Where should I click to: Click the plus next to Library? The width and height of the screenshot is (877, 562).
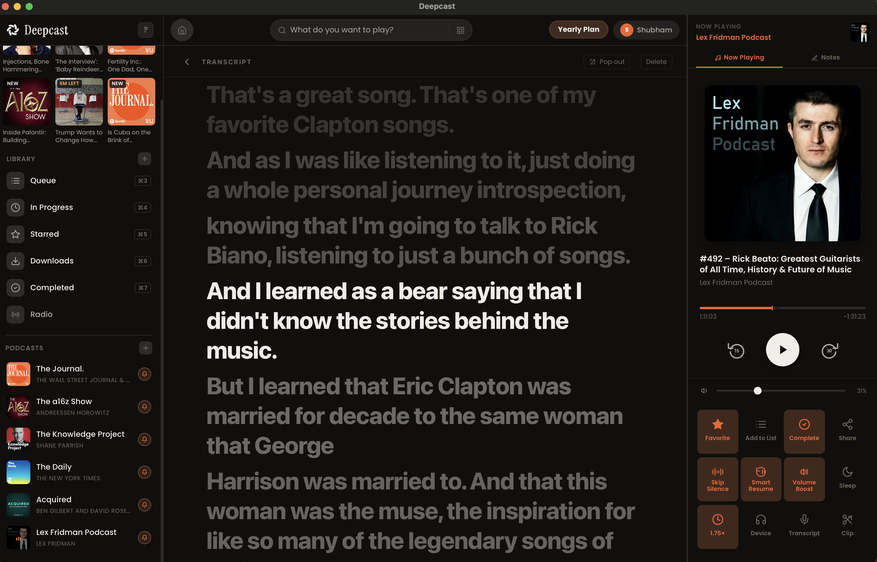pos(144,159)
